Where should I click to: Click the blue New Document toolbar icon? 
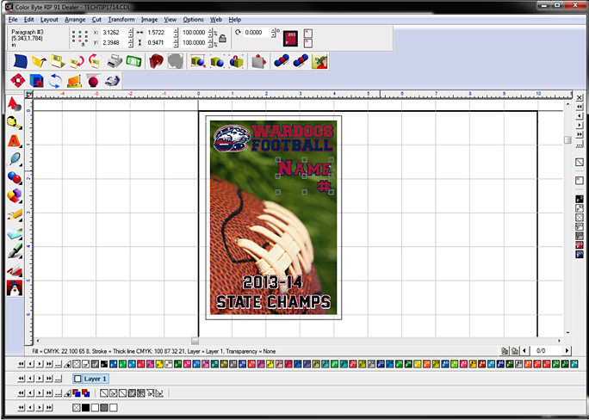pos(21,61)
